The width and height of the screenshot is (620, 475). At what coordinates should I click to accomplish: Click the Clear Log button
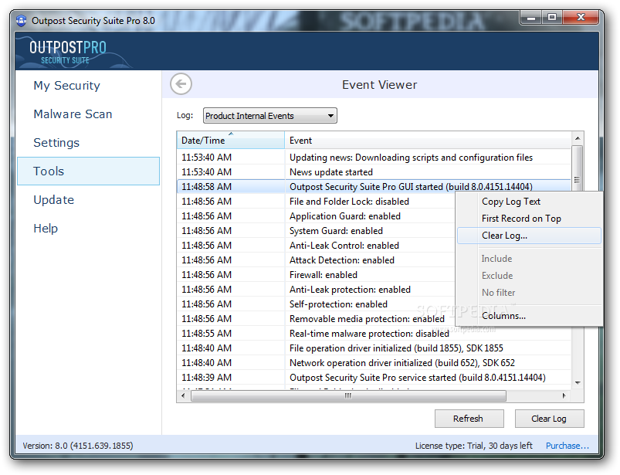[549, 419]
